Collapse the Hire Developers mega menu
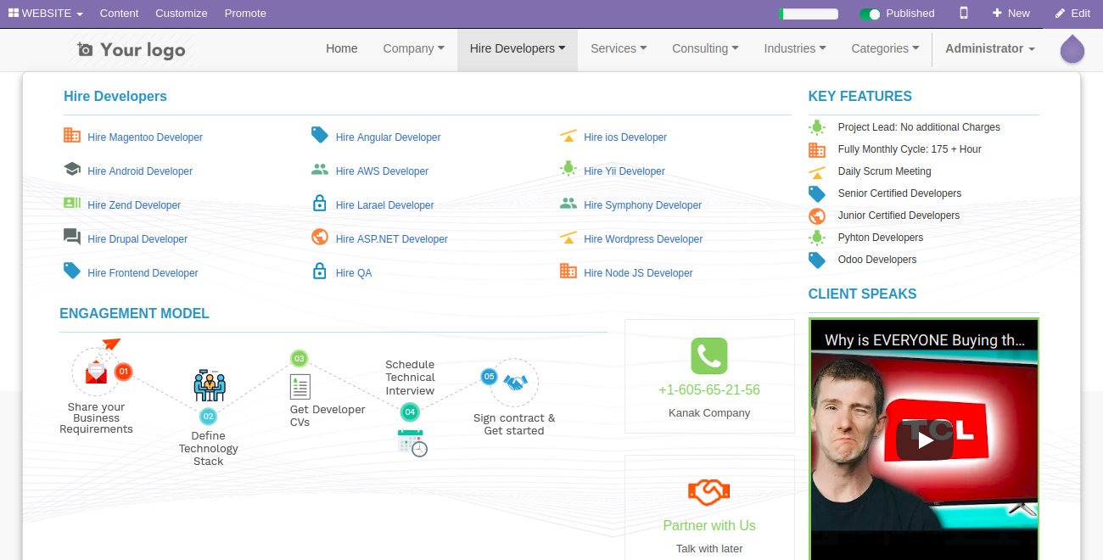The image size is (1103, 560). click(518, 48)
